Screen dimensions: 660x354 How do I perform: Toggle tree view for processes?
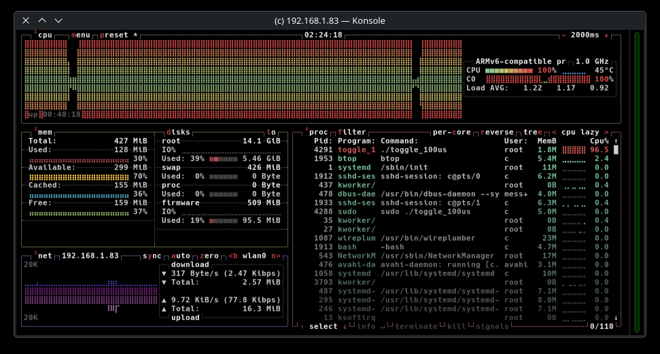point(532,132)
